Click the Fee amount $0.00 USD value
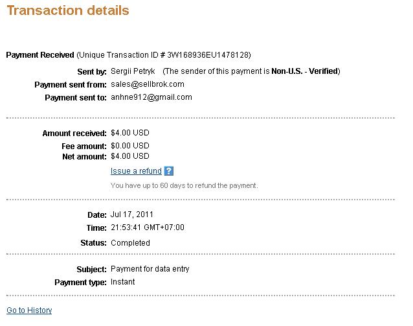The width and height of the screenshot is (413, 326). 130,146
